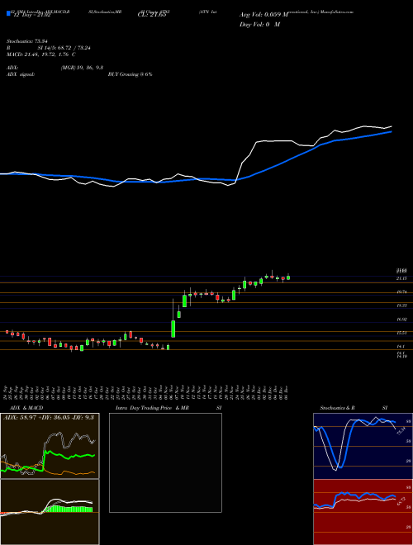Open the empty intraday trading price panel
Screen dimensions: 413x545
(165, 462)
